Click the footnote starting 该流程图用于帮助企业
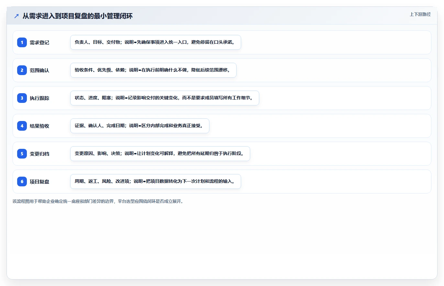This screenshot has width=444, height=286. point(98,201)
